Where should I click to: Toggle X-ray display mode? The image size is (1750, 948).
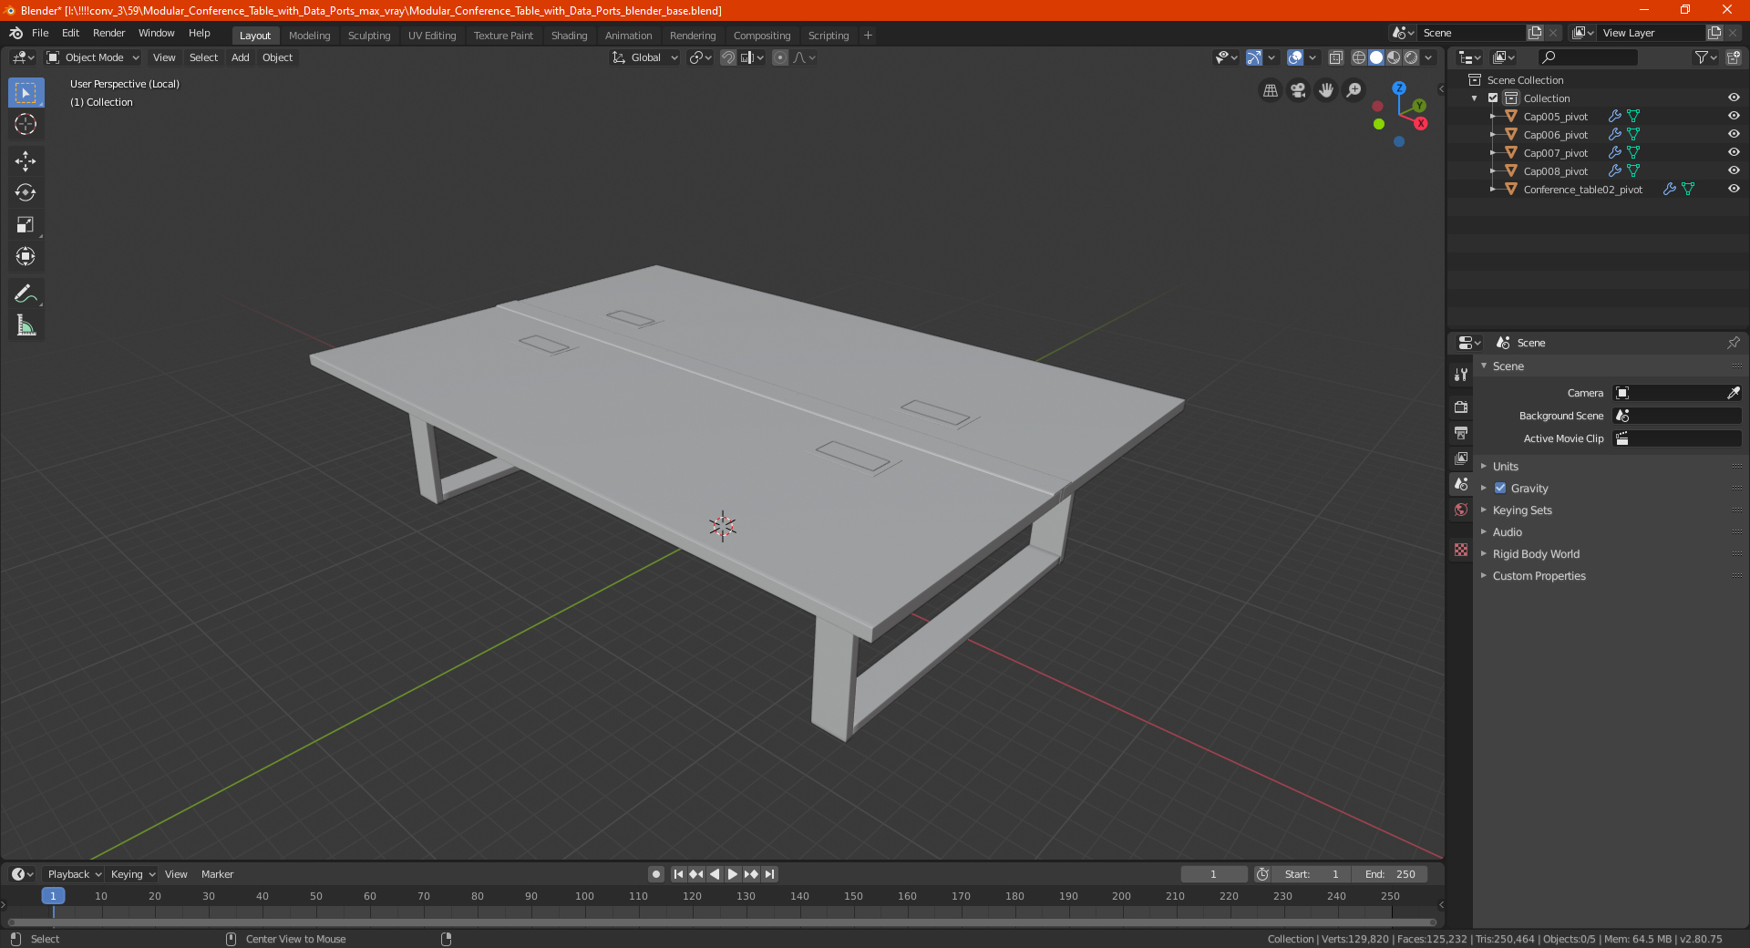1335,57
